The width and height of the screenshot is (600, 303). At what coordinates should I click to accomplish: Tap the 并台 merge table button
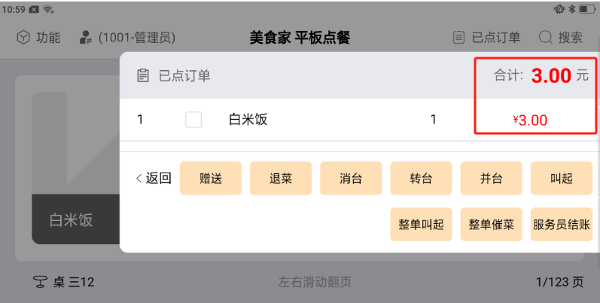491,179
